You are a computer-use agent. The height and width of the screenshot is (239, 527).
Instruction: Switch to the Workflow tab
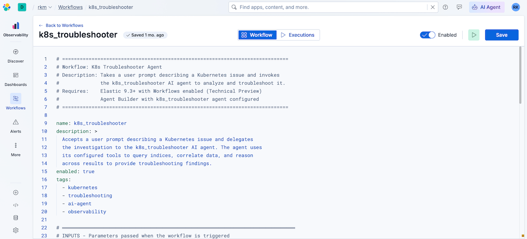[x=257, y=35]
